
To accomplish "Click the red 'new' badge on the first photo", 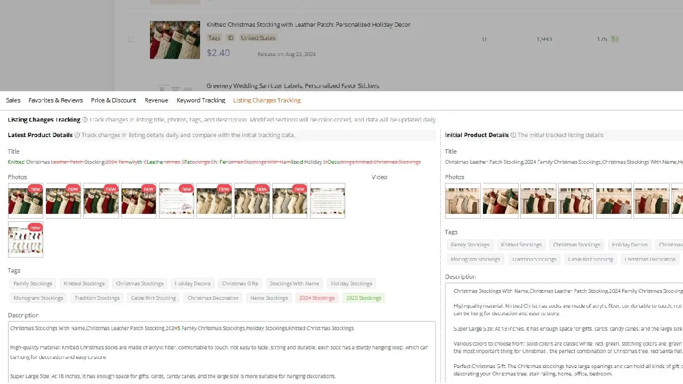I will coord(35,189).
